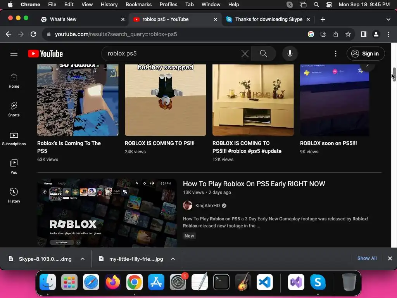Launch Visual Studio Code from the Dock
The image size is (397, 298).
click(x=264, y=282)
